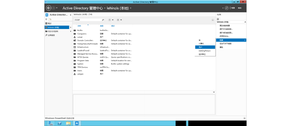Collapse the Active Directory navigation pane

click(71, 15)
